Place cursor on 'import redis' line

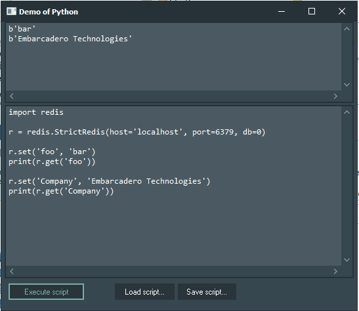point(36,112)
